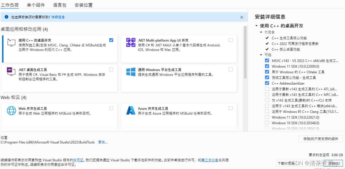Viewport: 345px width, 169px height.
Task: Uncheck Windows 11 SDK (10.0.22000.0)
Action: tap(267, 66)
